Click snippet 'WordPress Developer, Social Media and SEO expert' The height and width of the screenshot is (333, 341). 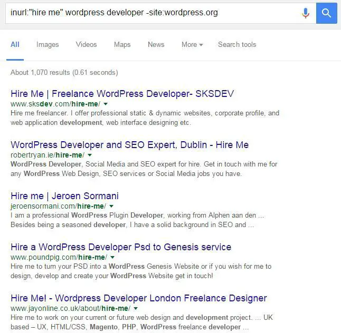144,169
